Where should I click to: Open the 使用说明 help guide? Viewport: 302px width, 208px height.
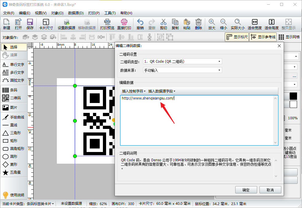pyautogui.click(x=14, y=195)
